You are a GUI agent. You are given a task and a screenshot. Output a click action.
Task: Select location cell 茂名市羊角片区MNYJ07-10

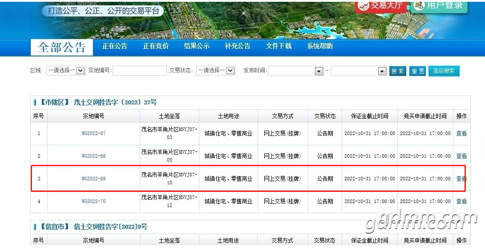click(x=170, y=179)
